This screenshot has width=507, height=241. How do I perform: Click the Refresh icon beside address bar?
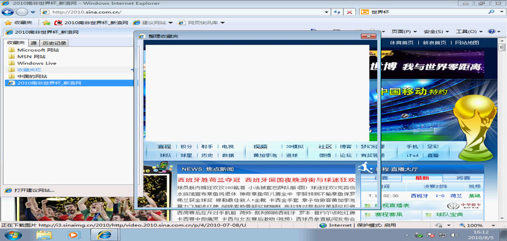coord(337,12)
